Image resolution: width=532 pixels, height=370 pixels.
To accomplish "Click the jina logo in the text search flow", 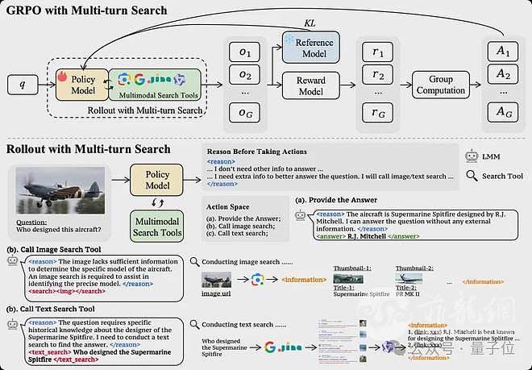I will 290,347.
